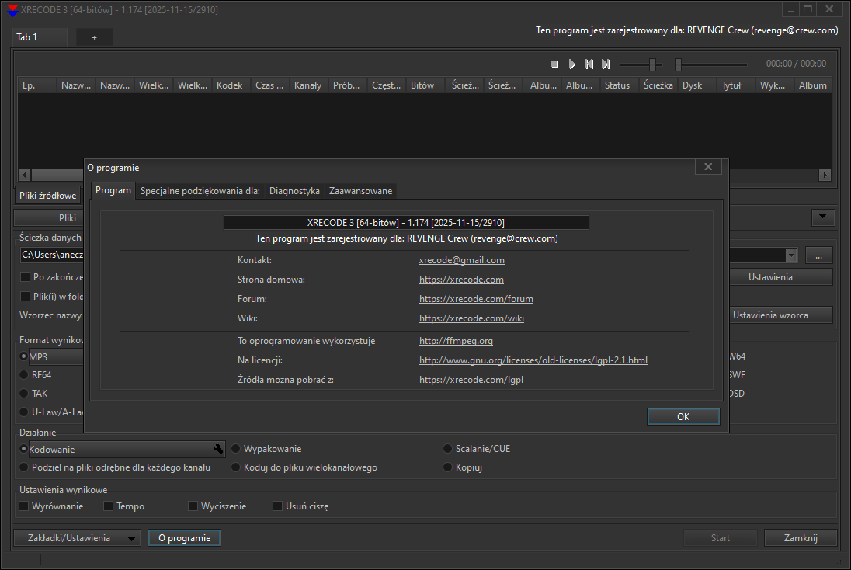This screenshot has height=570, width=851.
Task: Close the O programie dialog
Action: pos(708,167)
